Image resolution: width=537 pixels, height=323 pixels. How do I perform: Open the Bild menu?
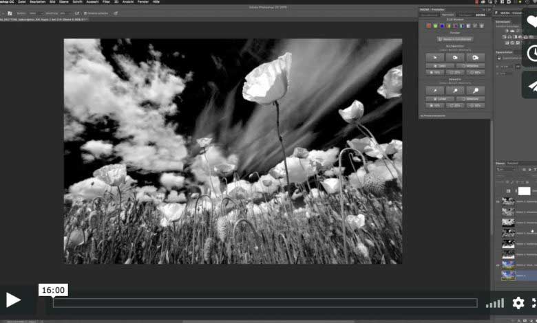(52, 1)
